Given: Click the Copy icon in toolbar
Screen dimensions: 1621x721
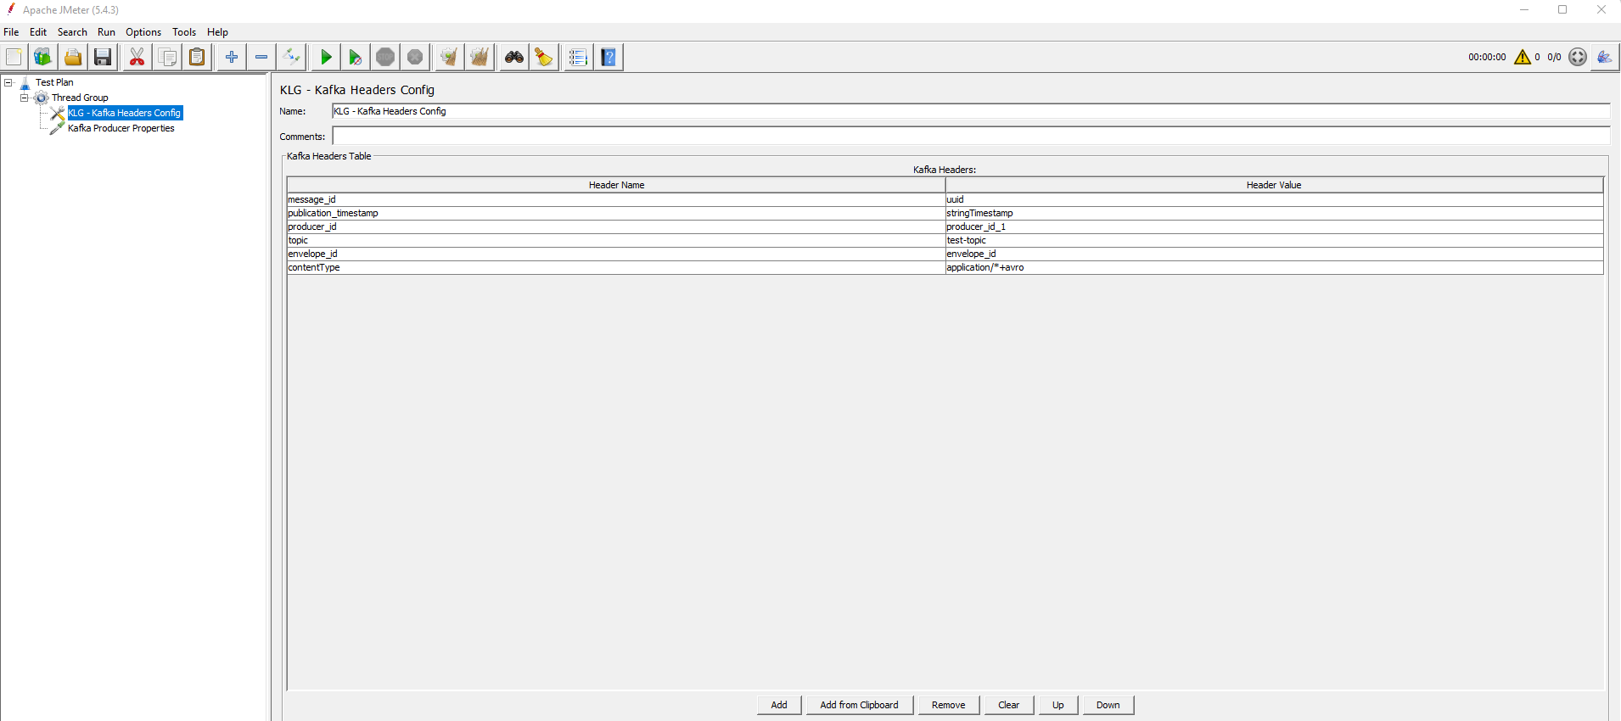Looking at the screenshot, I should (x=168, y=57).
